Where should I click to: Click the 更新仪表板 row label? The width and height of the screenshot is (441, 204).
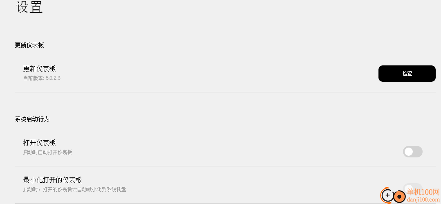point(39,69)
